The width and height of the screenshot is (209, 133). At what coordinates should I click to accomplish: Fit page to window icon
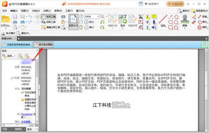(81, 17)
